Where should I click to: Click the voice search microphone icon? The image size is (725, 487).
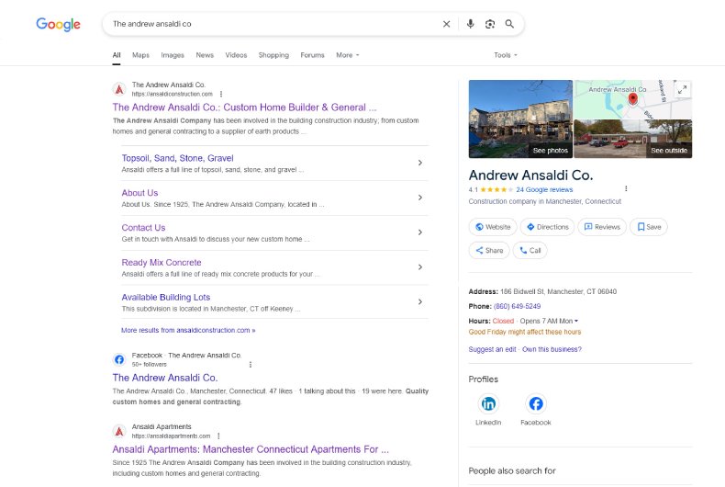(471, 24)
